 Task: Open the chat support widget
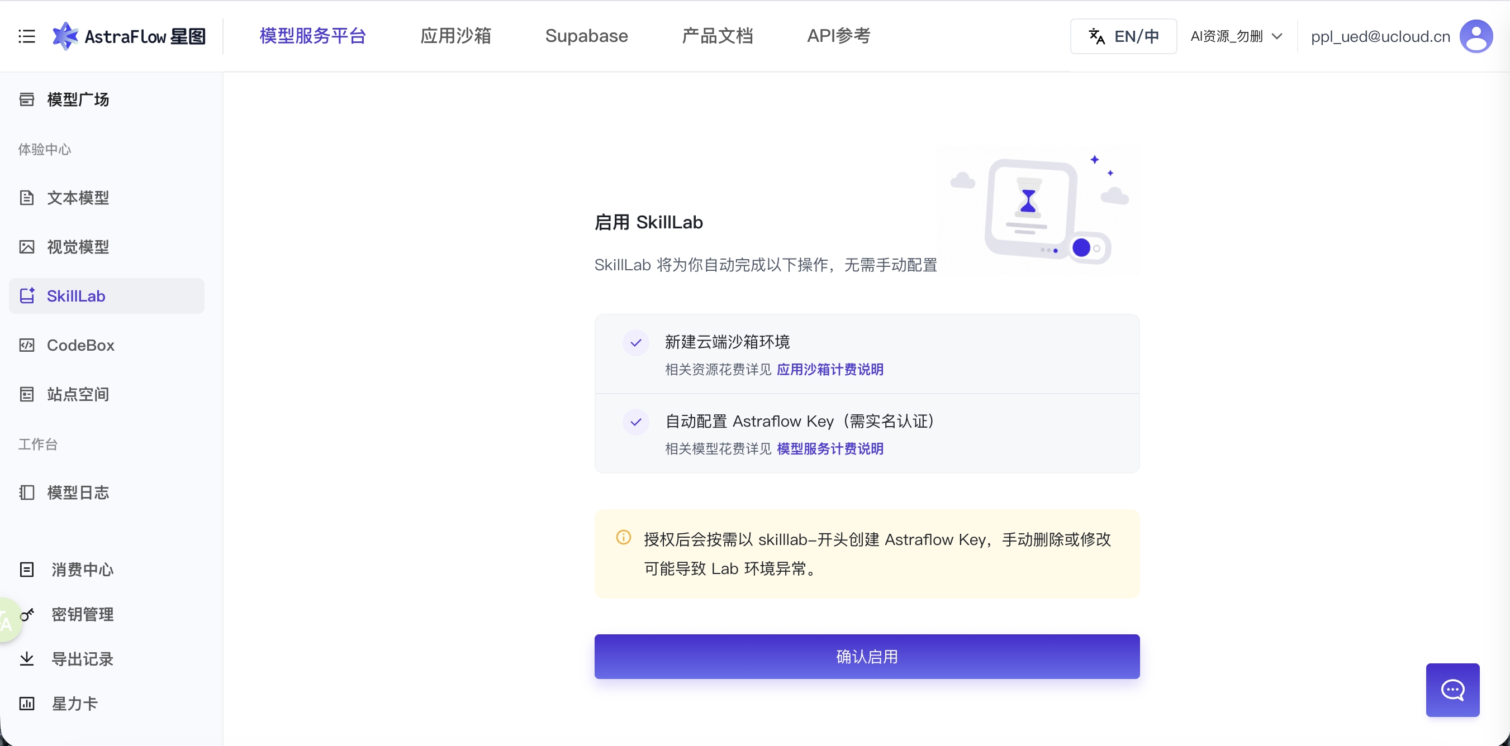tap(1452, 690)
